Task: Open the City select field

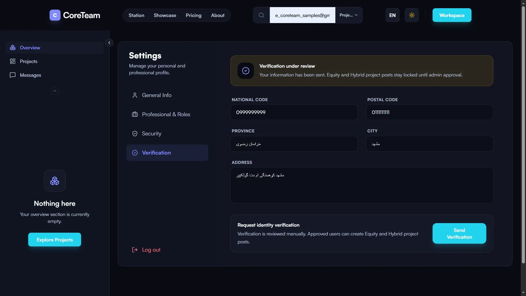Action: pyautogui.click(x=430, y=144)
